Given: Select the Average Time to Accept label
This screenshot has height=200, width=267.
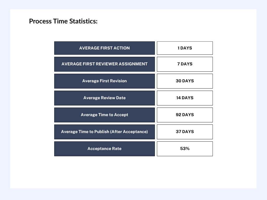Looking at the screenshot, I should click(105, 115).
